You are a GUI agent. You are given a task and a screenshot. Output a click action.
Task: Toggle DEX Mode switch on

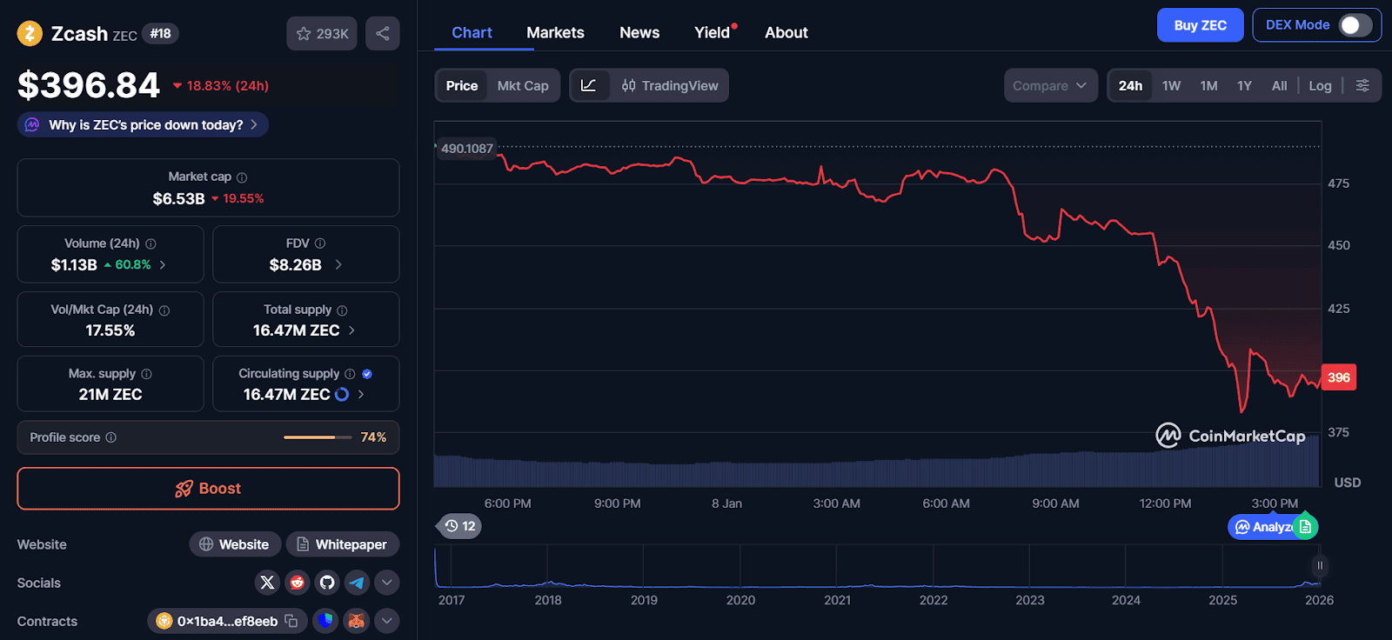click(1355, 25)
